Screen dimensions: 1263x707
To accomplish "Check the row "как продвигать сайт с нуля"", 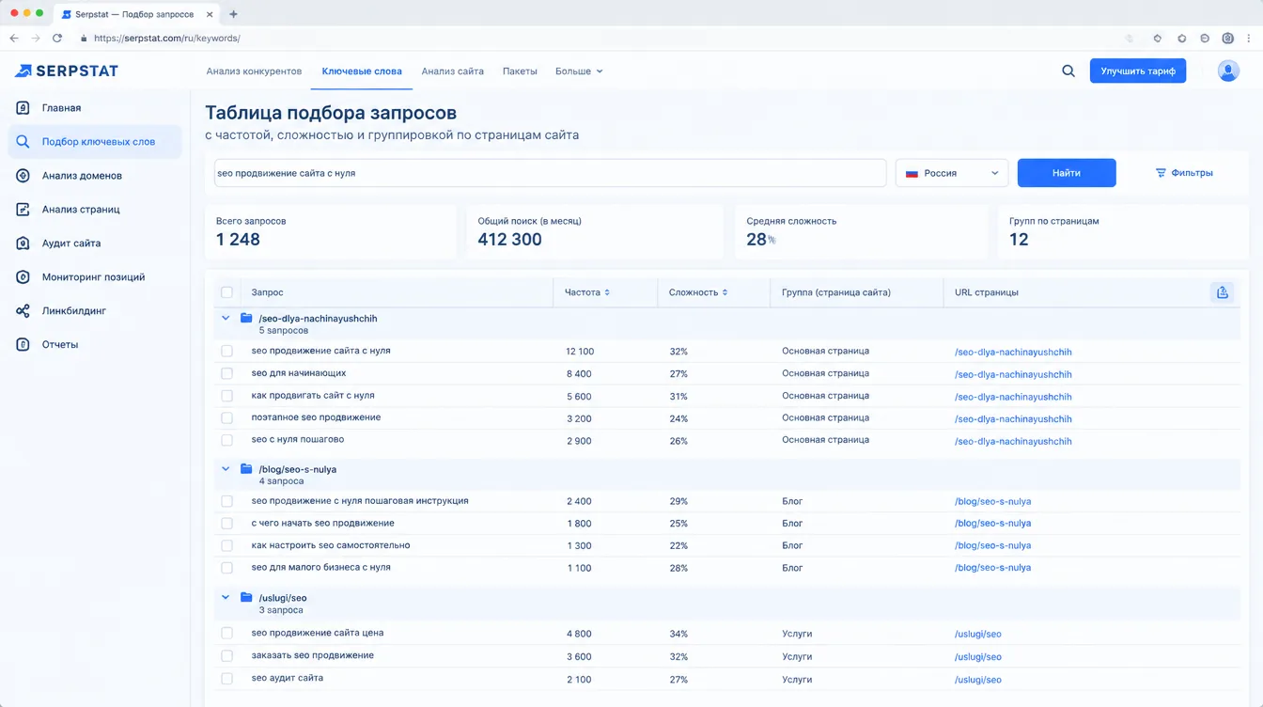I will [226, 396].
